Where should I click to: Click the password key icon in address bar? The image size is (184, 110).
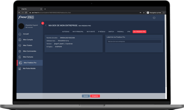click(141, 13)
